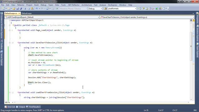Open the DevExpress menu

113,5
